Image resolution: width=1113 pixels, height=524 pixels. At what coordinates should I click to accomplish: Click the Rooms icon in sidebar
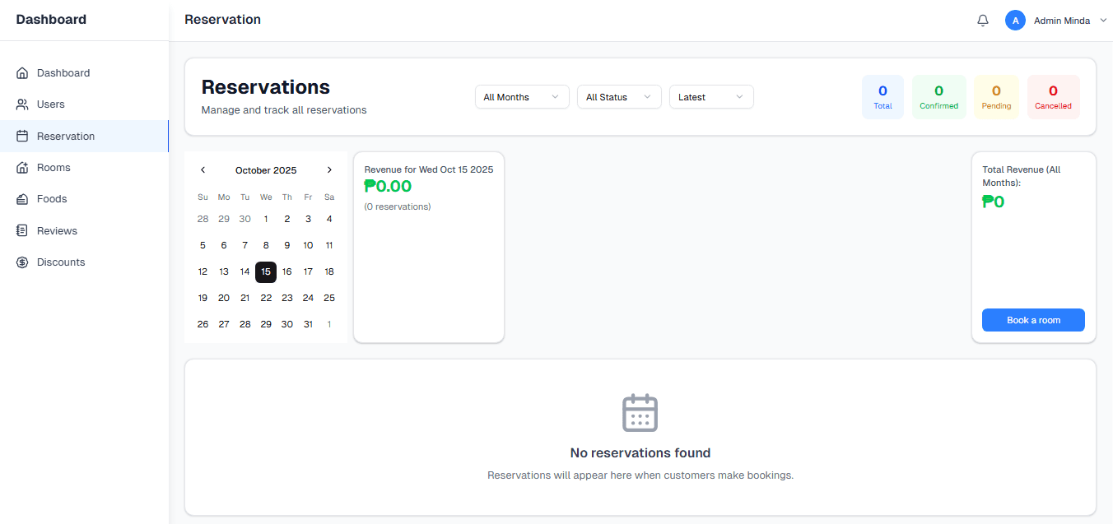pyautogui.click(x=22, y=168)
